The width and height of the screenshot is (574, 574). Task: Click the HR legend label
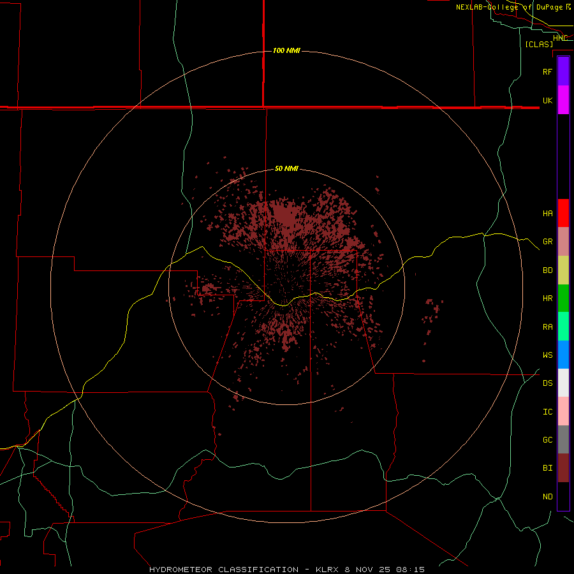pos(547,298)
